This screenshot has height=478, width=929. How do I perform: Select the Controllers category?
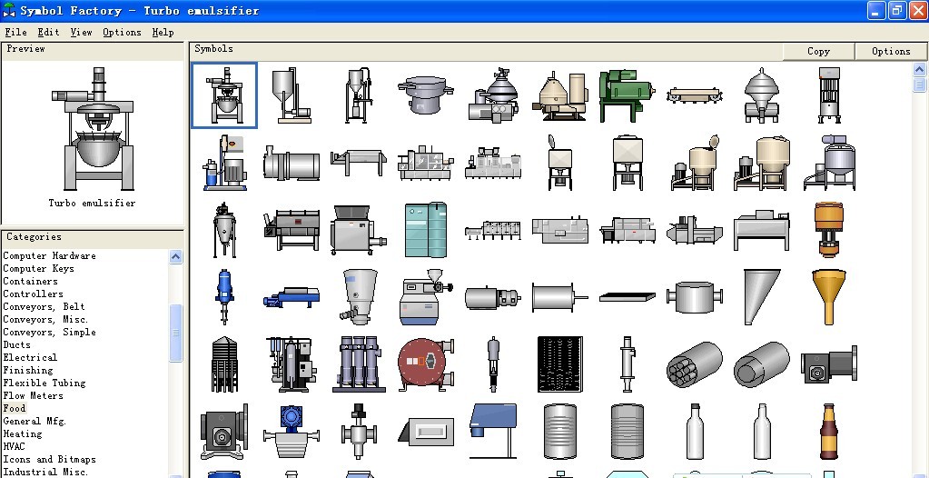33,294
